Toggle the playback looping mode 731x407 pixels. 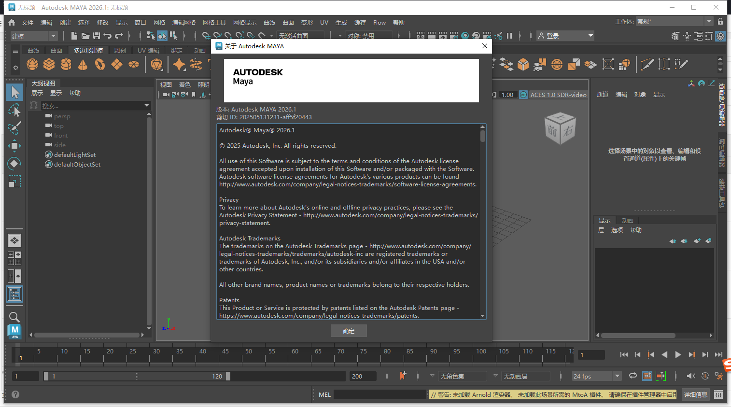pos(633,376)
